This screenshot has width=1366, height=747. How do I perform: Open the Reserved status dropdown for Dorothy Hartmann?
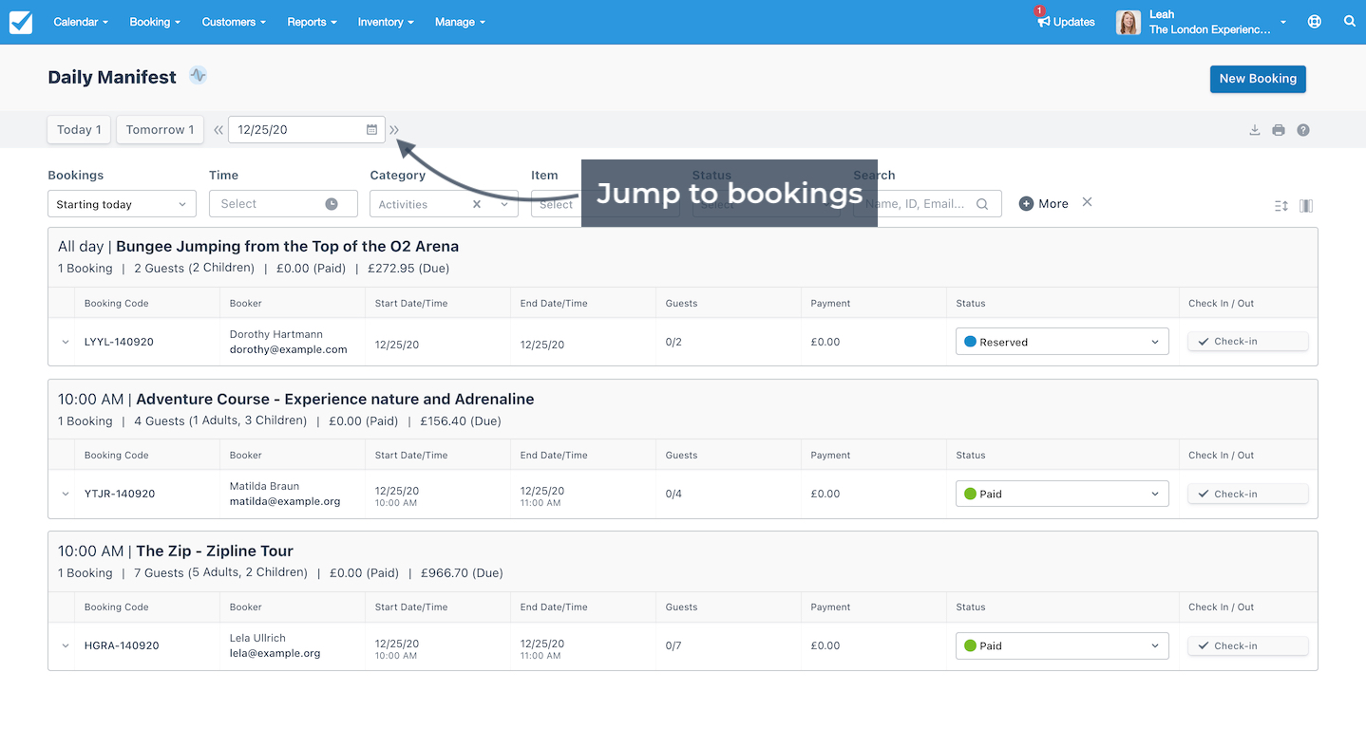coord(1062,342)
